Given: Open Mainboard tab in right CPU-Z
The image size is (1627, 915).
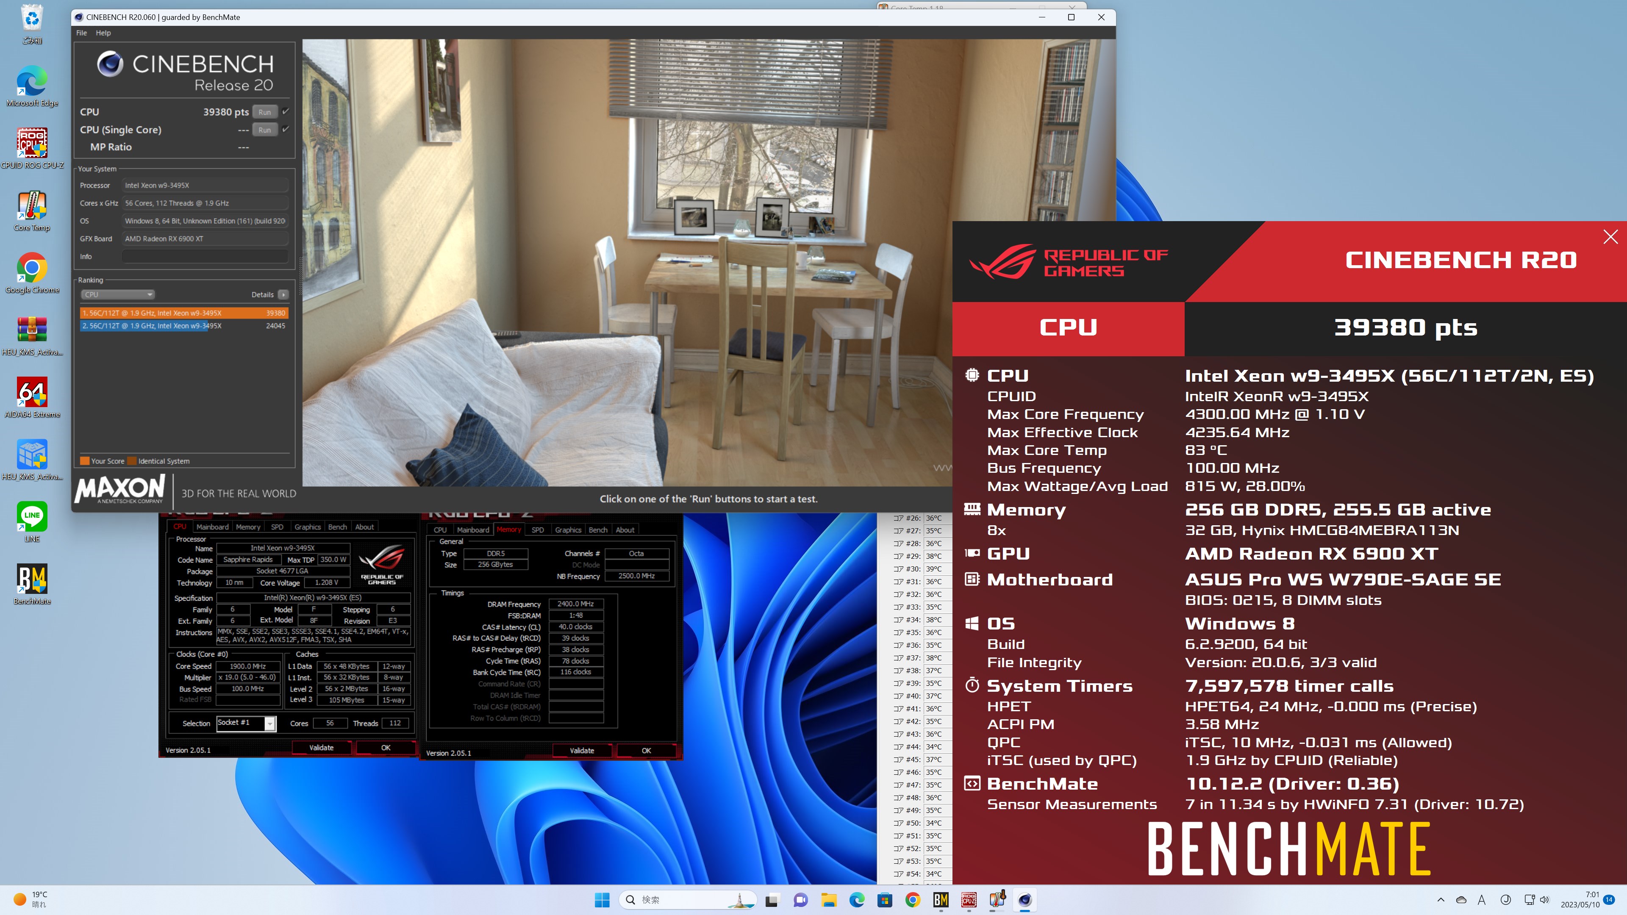Looking at the screenshot, I should coord(473,530).
